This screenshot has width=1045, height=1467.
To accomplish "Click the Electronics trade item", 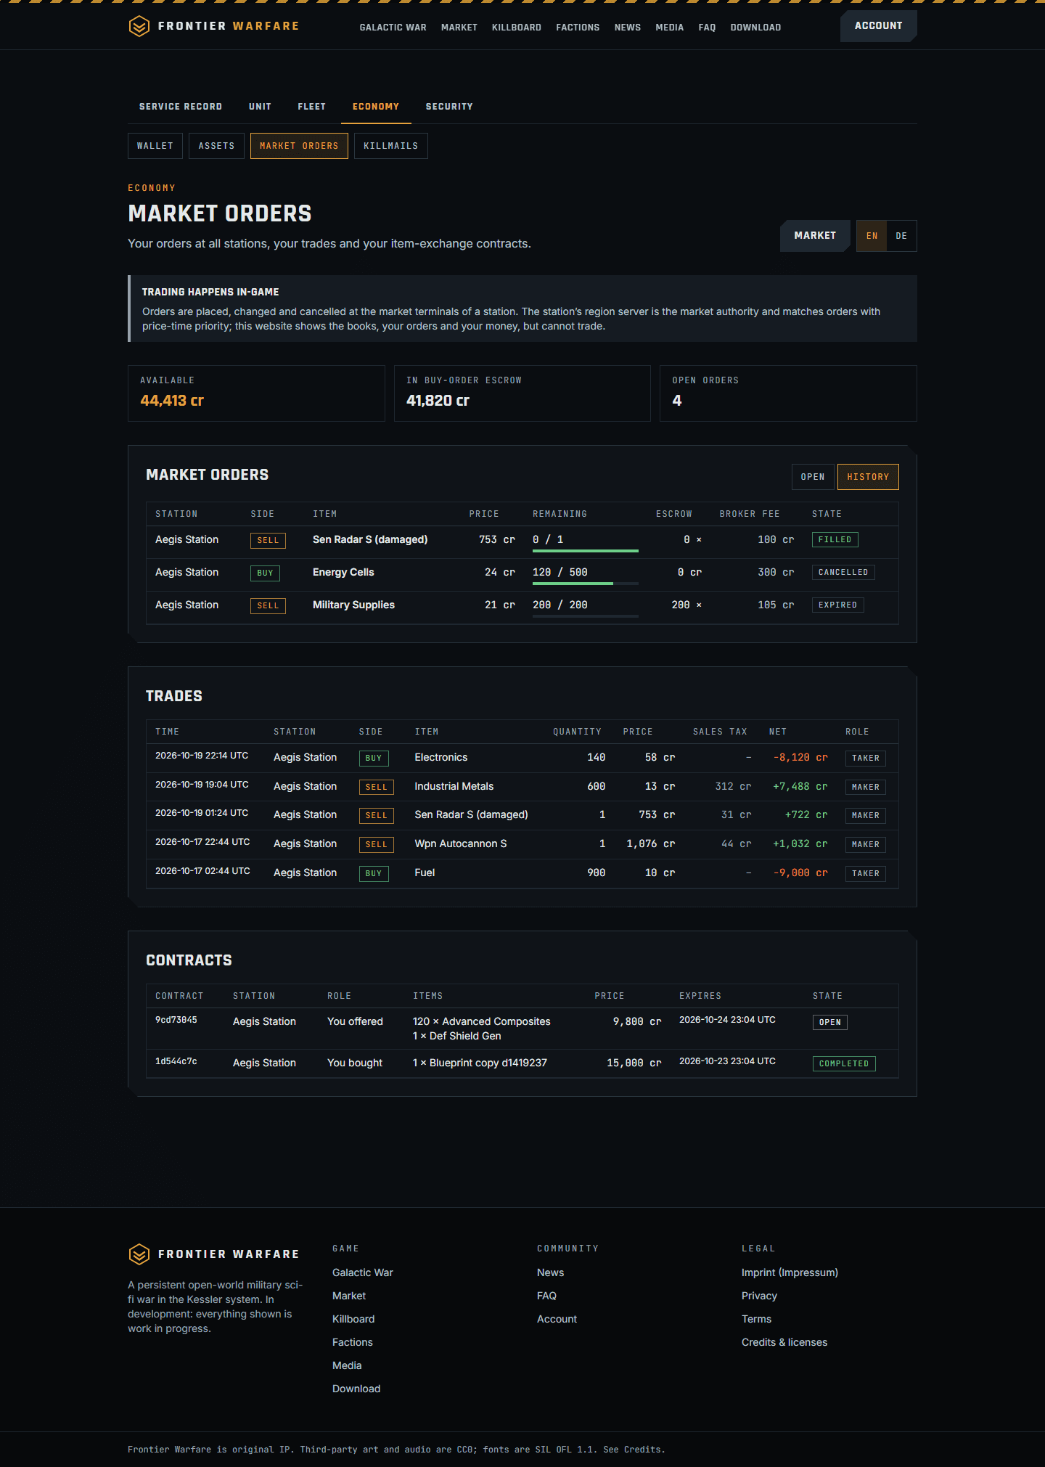I will point(441,757).
